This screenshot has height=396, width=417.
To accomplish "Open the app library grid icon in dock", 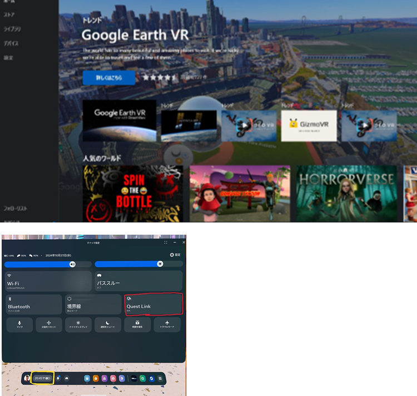I will (160, 378).
